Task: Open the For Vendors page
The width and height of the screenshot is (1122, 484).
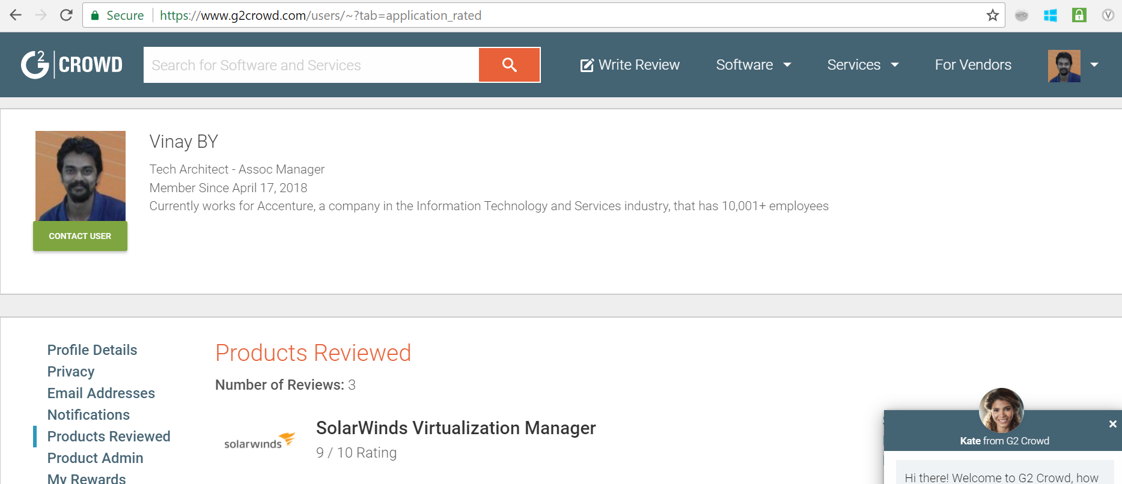Action: 973,65
